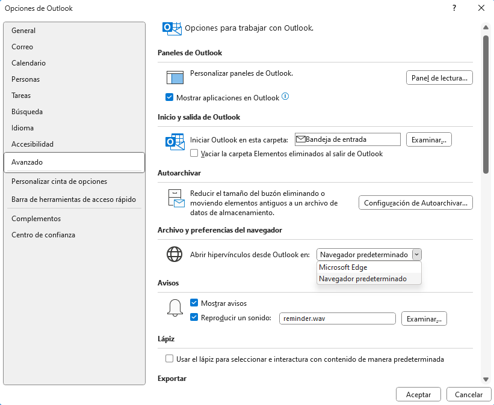Viewport: 494px width, 405px height.
Task: Click the Outlook start folder icon
Action: pos(174,142)
